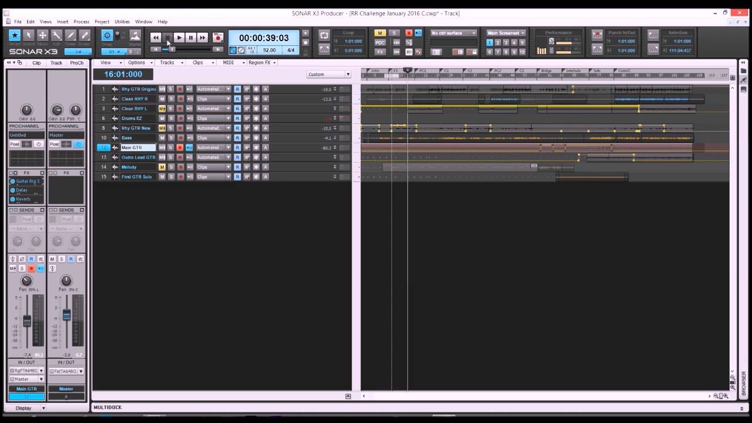752x423 pixels.
Task: Click the Marks mountain icon
Action: point(135,35)
